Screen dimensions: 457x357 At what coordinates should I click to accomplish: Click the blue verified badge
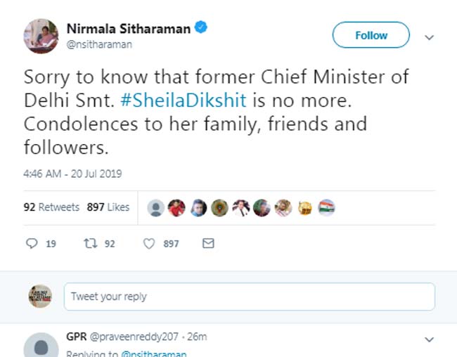click(x=202, y=29)
